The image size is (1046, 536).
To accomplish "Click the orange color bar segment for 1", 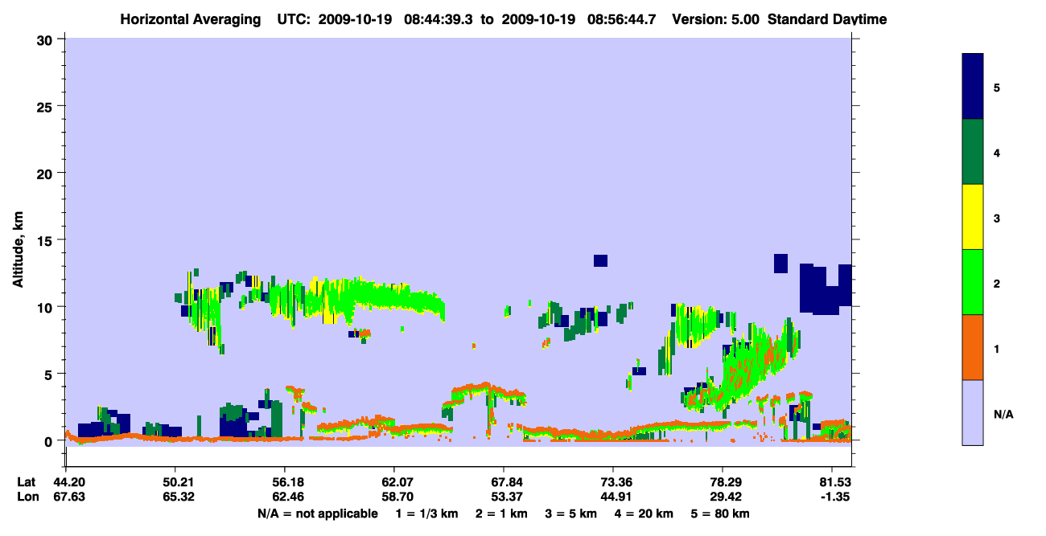I will pyautogui.click(x=973, y=347).
